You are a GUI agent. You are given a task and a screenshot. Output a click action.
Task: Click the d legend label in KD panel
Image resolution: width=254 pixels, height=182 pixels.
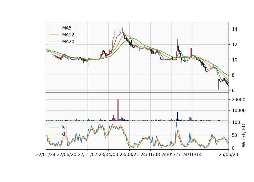coord(63,134)
